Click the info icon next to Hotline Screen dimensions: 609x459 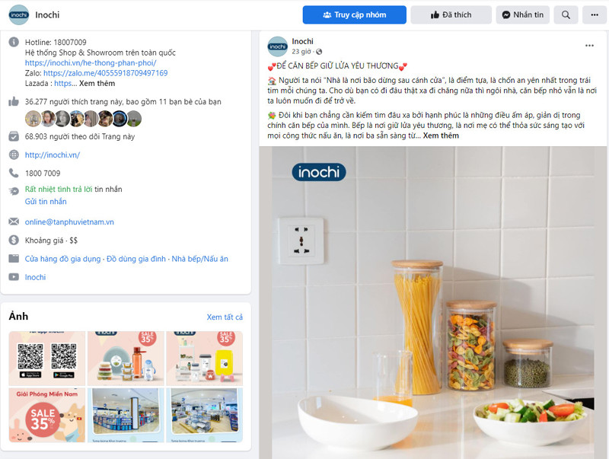[x=14, y=42]
